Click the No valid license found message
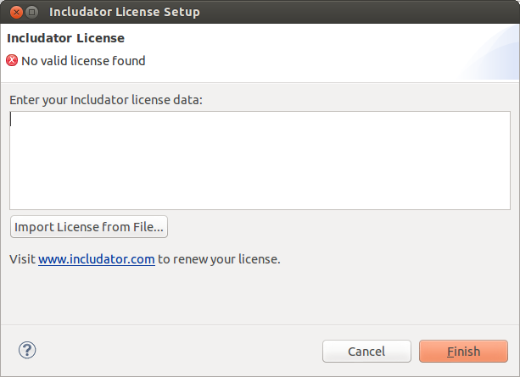Image resolution: width=520 pixels, height=377 pixels. (83, 61)
